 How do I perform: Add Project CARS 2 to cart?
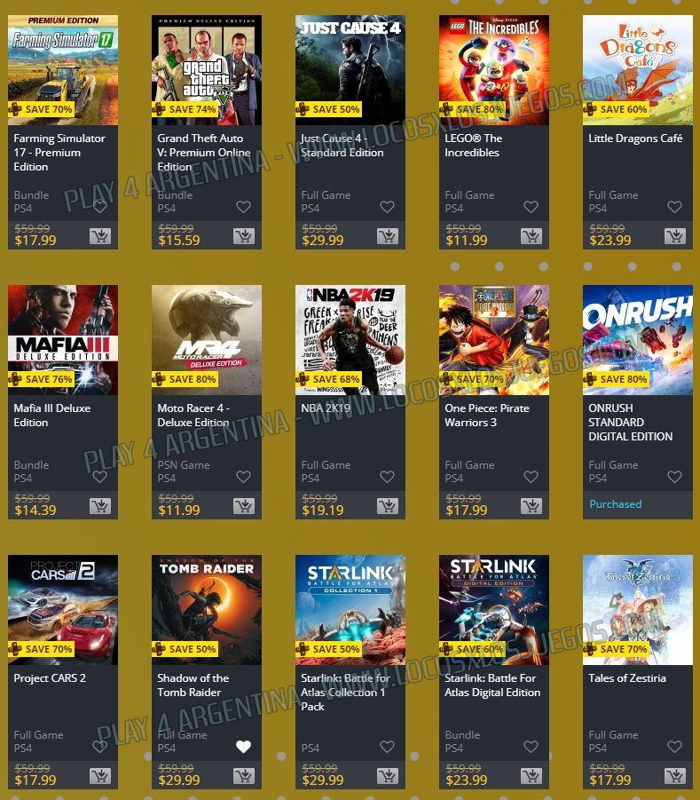pyautogui.click(x=100, y=776)
